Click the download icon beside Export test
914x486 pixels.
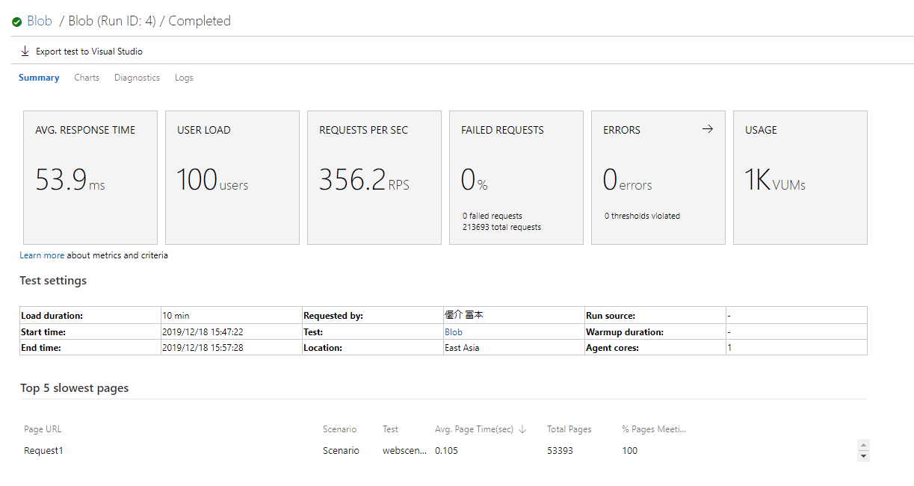pos(25,52)
